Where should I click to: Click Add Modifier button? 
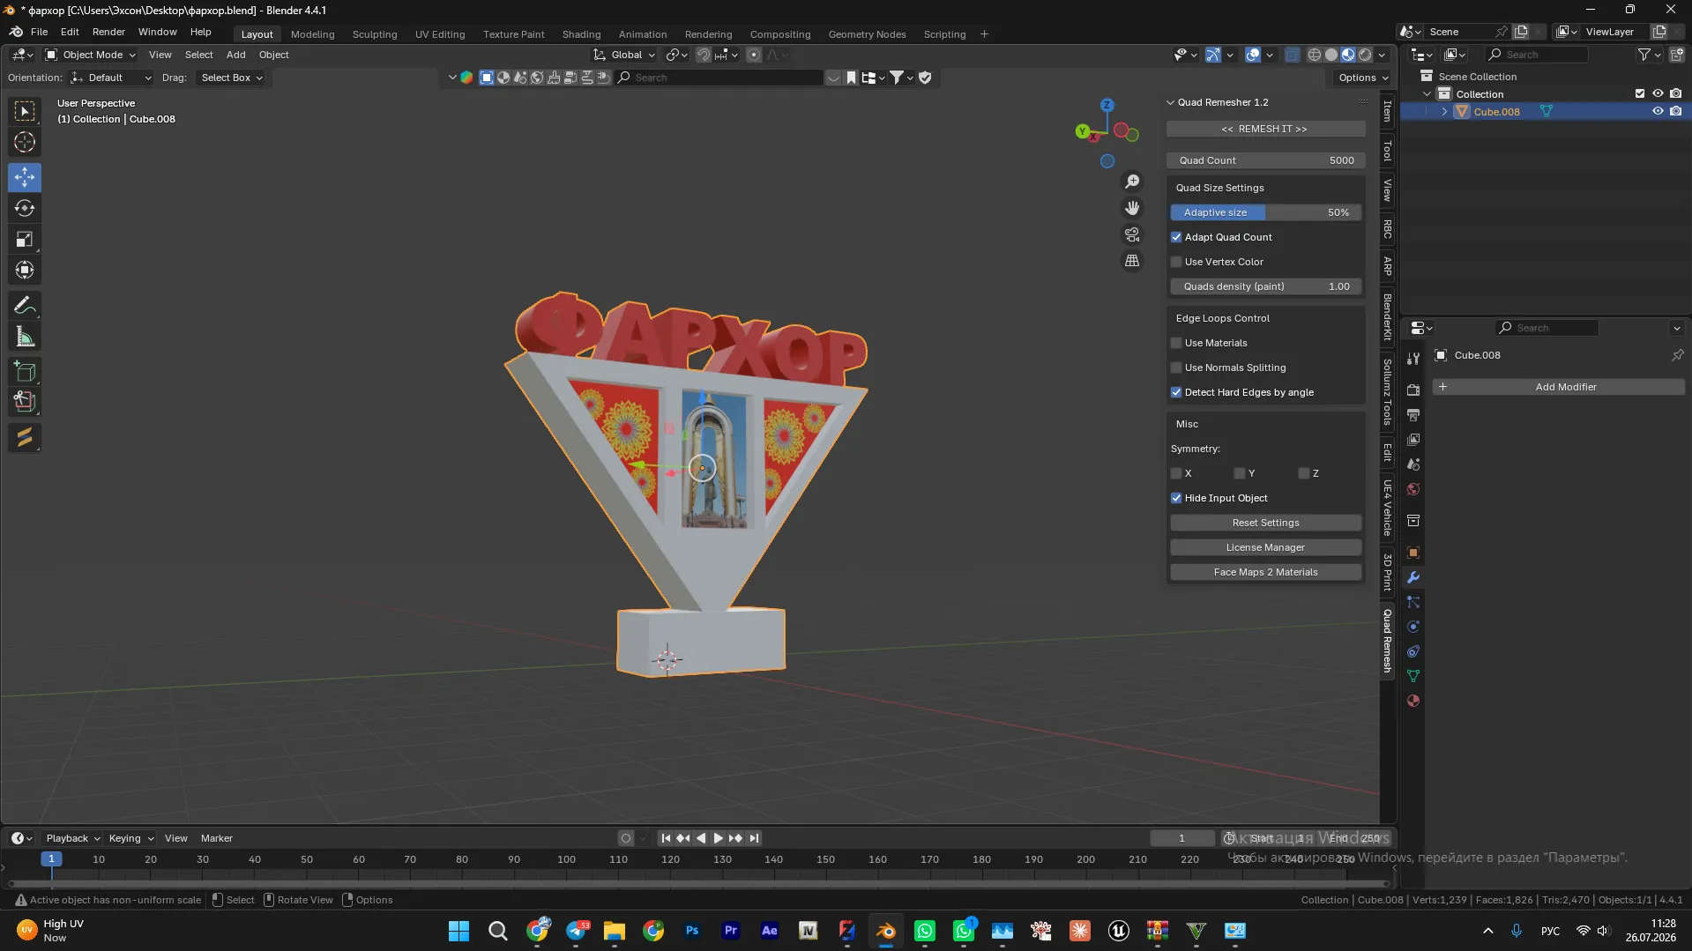click(1559, 387)
